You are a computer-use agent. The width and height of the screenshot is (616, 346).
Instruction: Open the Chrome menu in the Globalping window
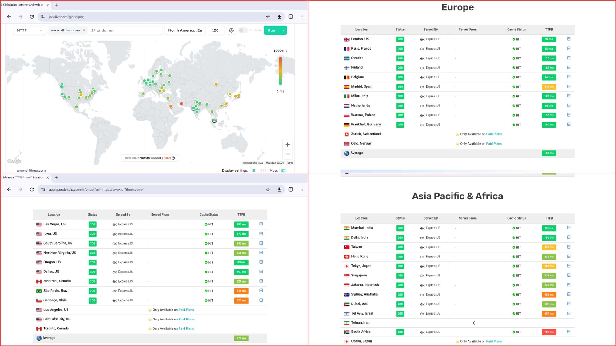pyautogui.click(x=302, y=17)
